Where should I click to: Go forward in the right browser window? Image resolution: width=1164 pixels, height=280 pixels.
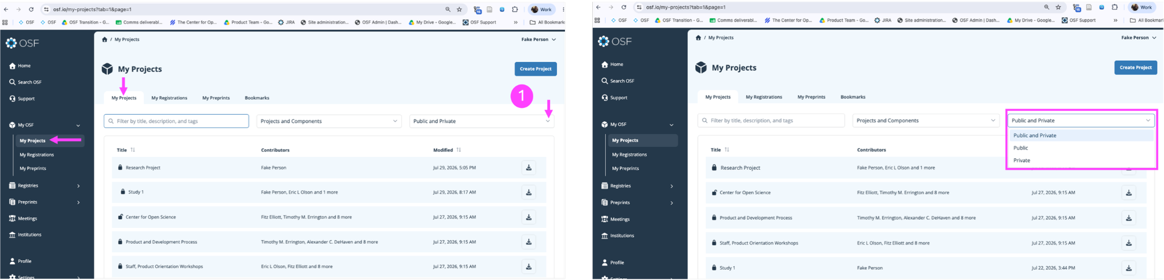[611, 7]
